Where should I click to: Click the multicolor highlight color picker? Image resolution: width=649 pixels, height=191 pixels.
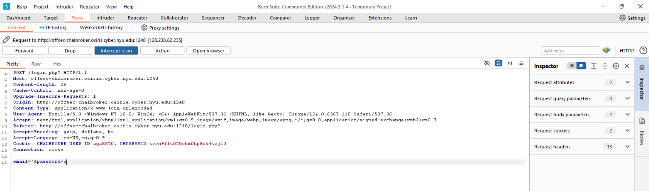[606, 50]
